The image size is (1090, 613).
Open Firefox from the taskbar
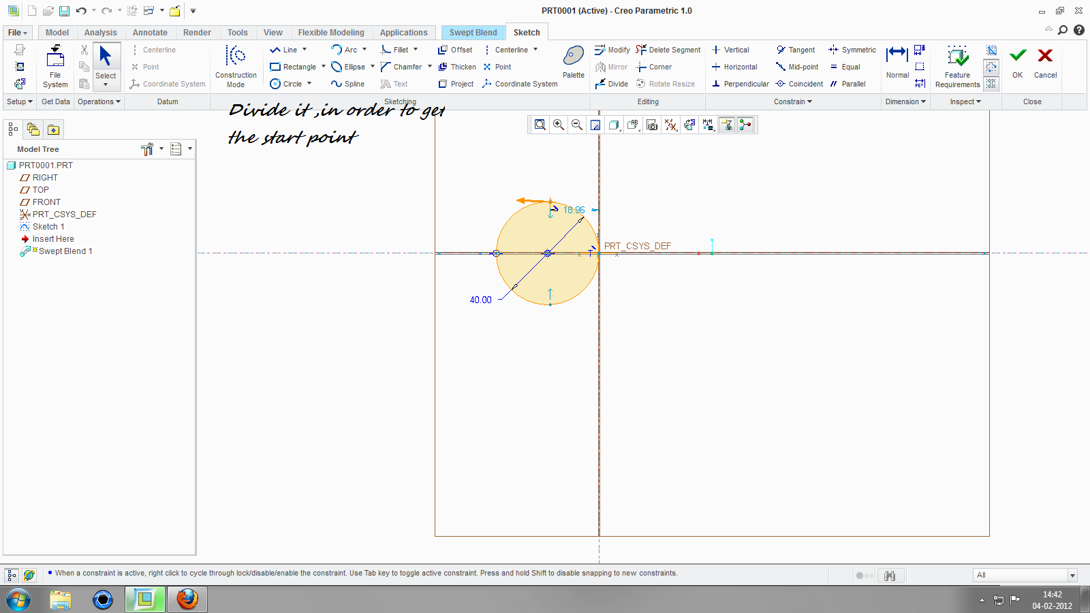click(x=187, y=599)
